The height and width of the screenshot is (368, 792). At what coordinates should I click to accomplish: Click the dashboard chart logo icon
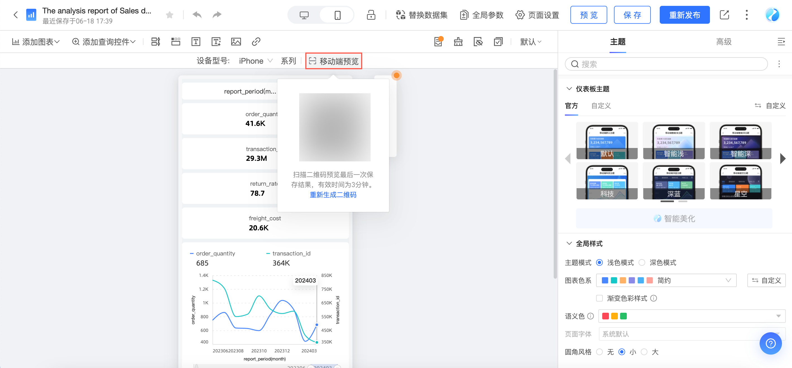(x=31, y=15)
